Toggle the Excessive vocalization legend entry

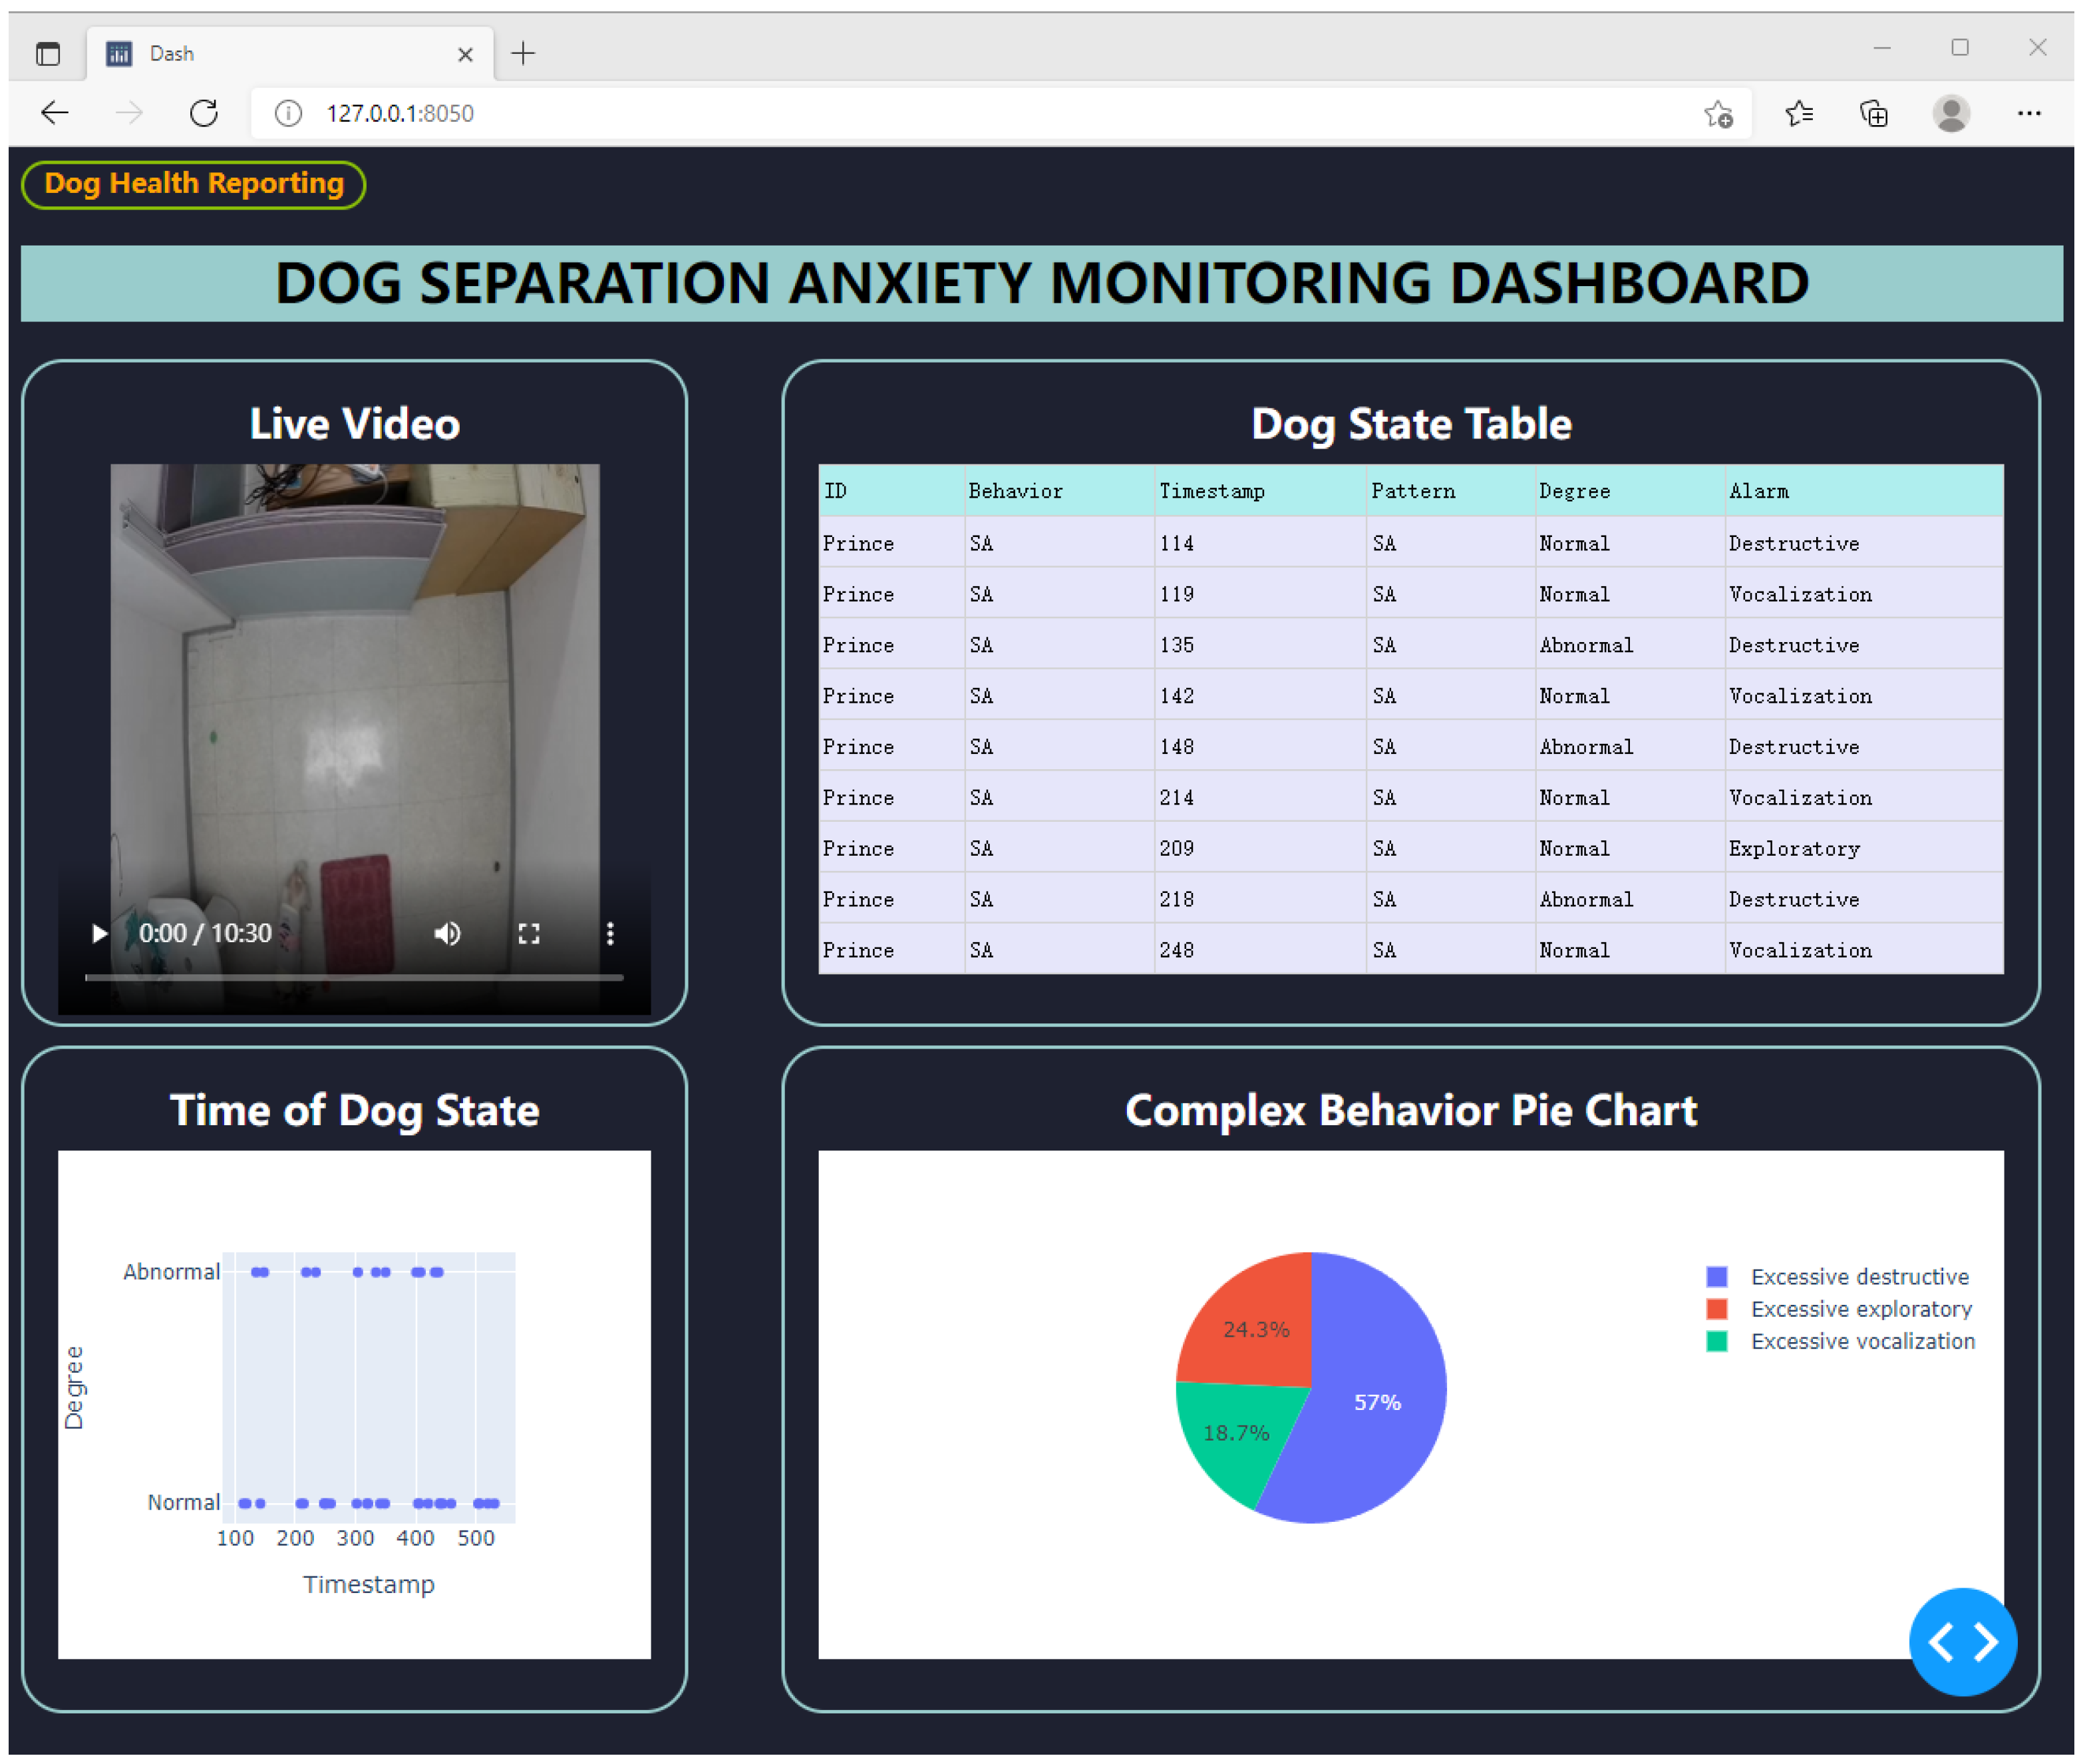pos(1861,1341)
